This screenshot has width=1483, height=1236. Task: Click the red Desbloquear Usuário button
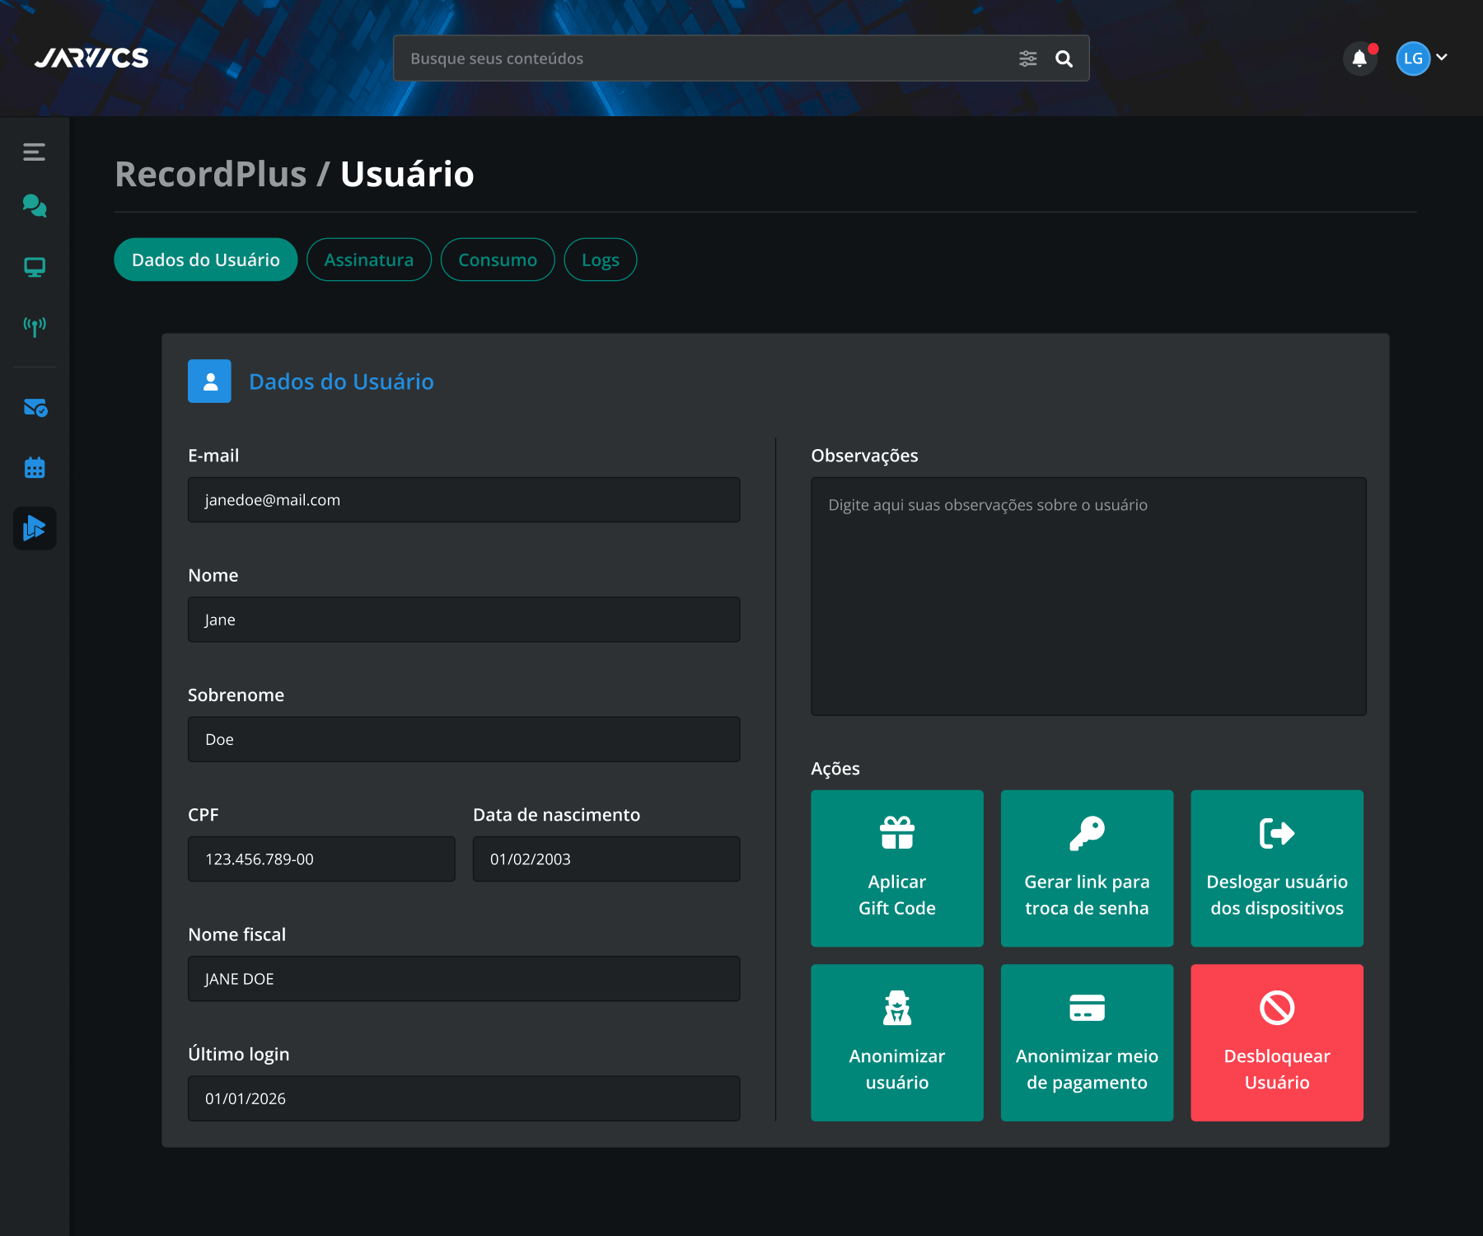click(1277, 1042)
